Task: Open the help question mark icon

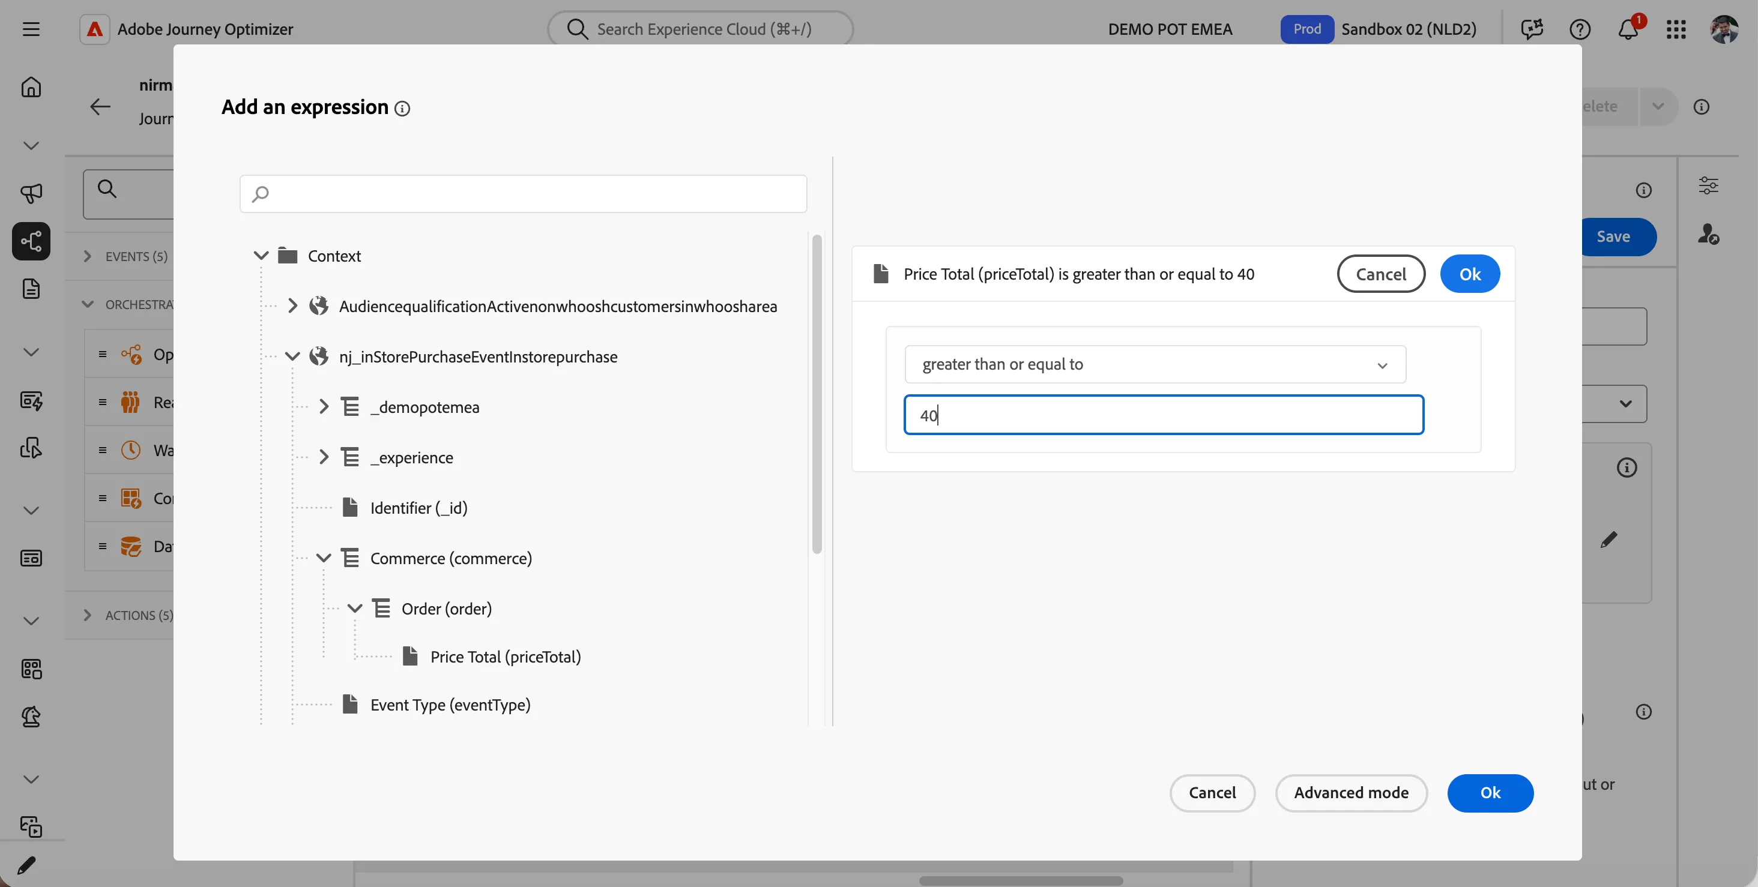Action: (1580, 29)
